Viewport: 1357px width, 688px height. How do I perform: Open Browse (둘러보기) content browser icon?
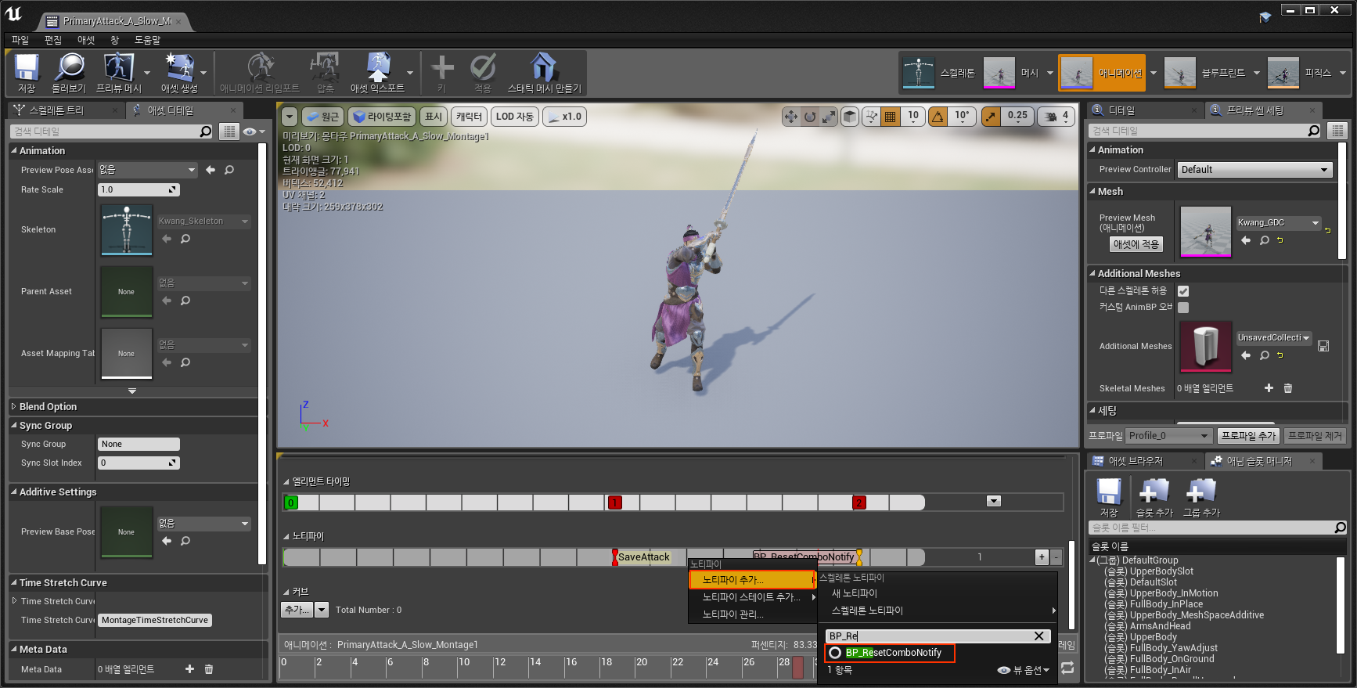click(69, 74)
